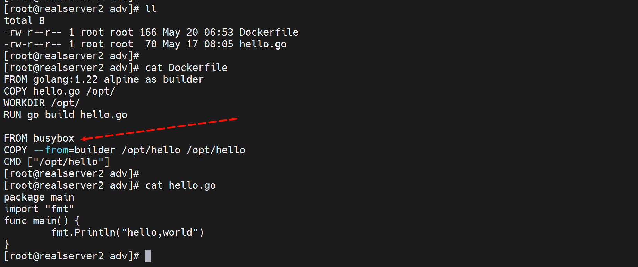The image size is (638, 267).
Task: Click the blue "from" keyword in the COPY line
Action: [57, 150]
